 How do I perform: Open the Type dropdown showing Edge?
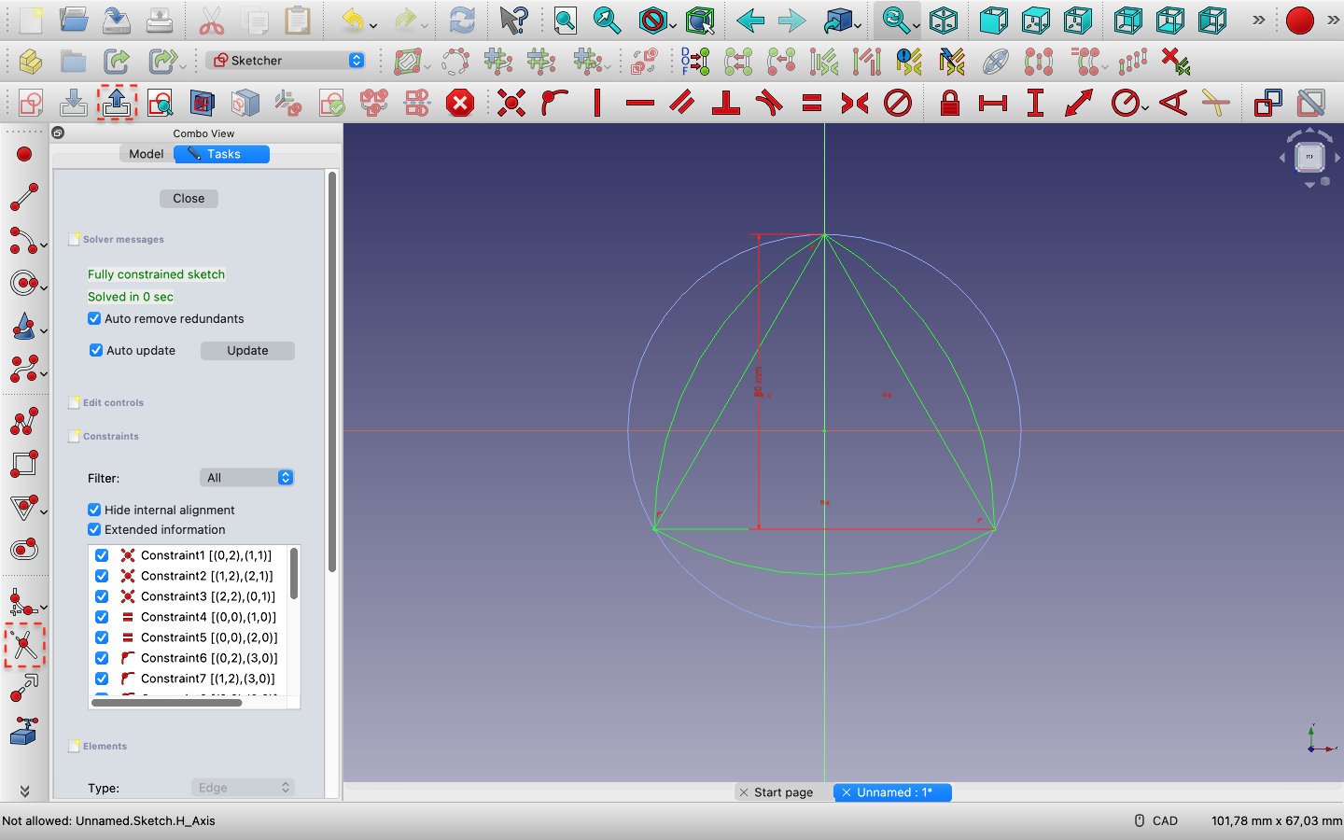pos(242,788)
